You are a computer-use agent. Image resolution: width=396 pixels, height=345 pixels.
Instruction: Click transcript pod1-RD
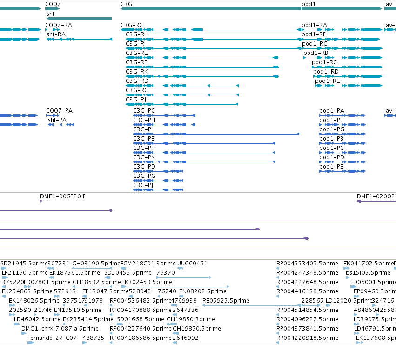[326, 72]
